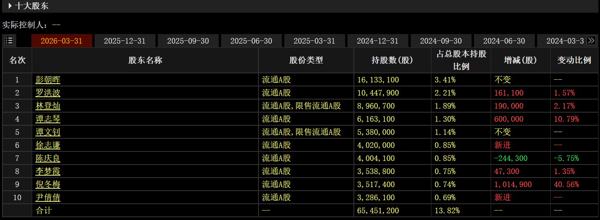Open the 2025-03-31 date tab

(x=315, y=41)
